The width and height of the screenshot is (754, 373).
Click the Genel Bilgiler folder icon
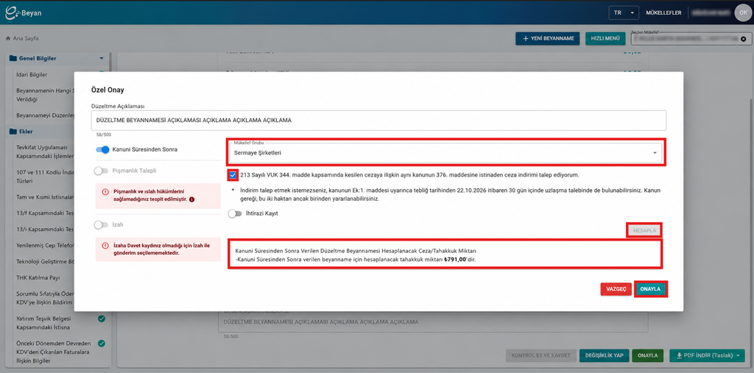[13, 59]
